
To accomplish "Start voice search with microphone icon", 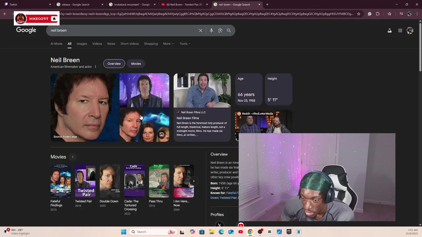I will tap(211, 30).
